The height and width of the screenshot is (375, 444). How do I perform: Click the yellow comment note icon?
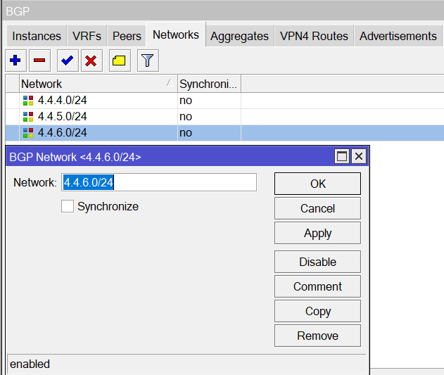119,61
